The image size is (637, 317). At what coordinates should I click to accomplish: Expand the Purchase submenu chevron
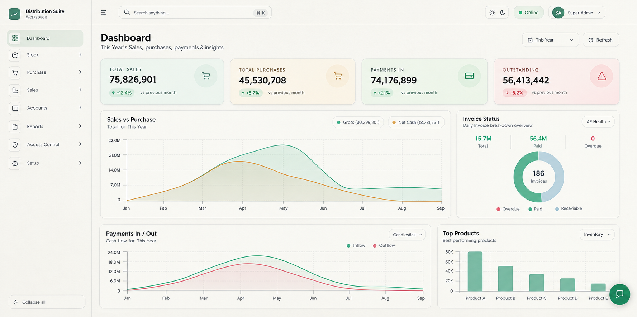click(x=80, y=72)
